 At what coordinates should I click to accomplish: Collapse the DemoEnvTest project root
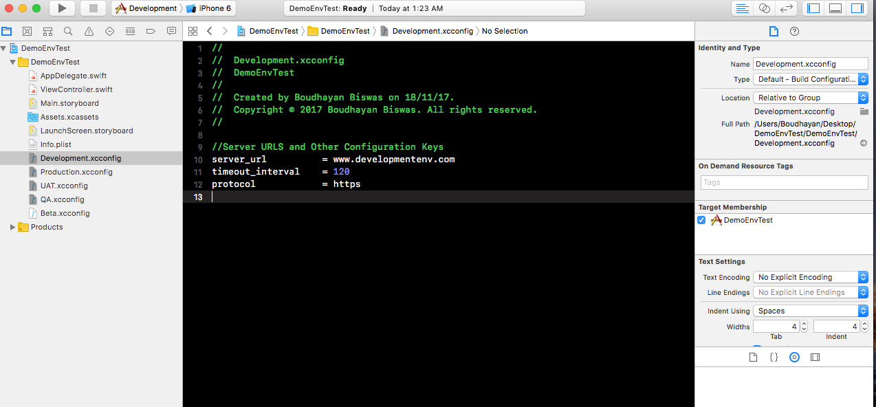pos(4,48)
